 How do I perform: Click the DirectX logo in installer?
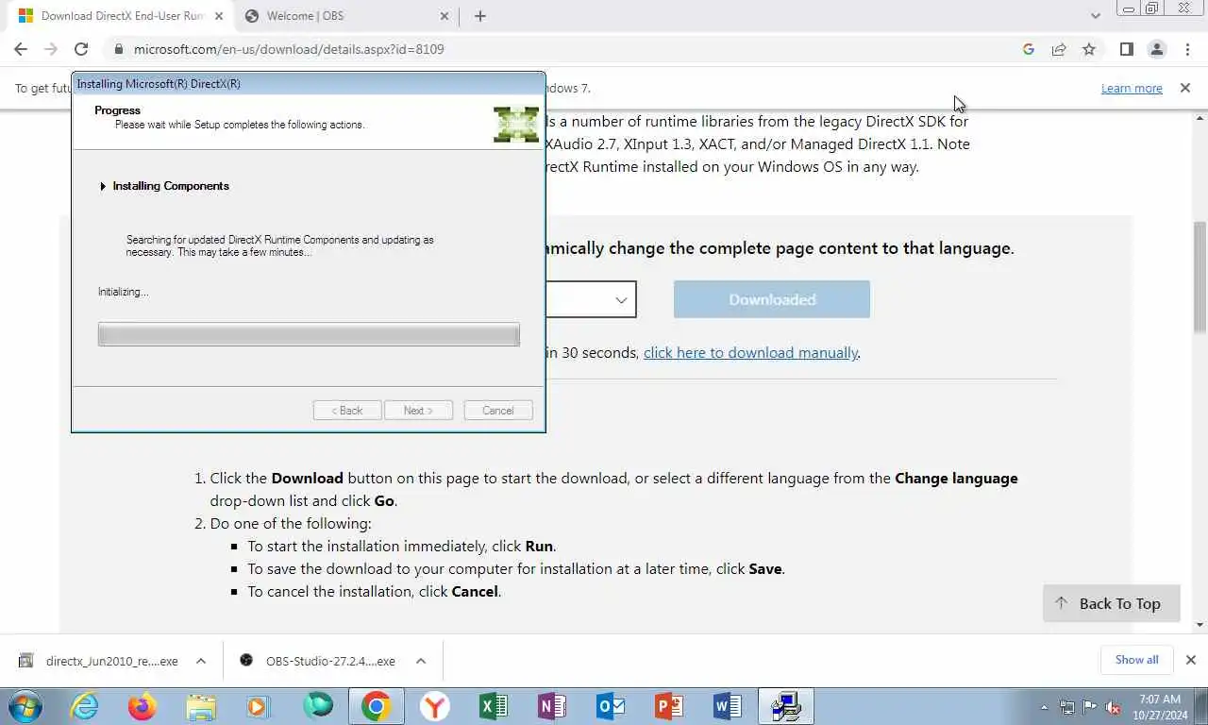(516, 125)
